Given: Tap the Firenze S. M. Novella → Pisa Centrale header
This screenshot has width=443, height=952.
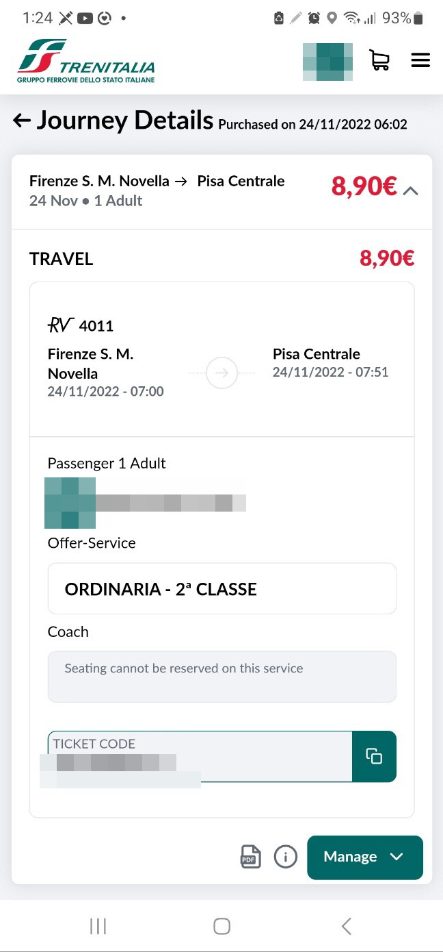Looking at the screenshot, I should pos(157,181).
